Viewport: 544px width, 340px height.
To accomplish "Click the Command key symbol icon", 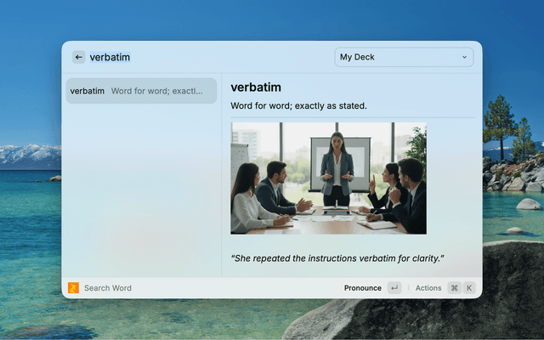I will (454, 288).
